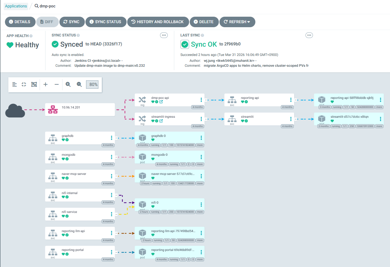Zoom out using the magnifier minus icon

tap(79, 84)
